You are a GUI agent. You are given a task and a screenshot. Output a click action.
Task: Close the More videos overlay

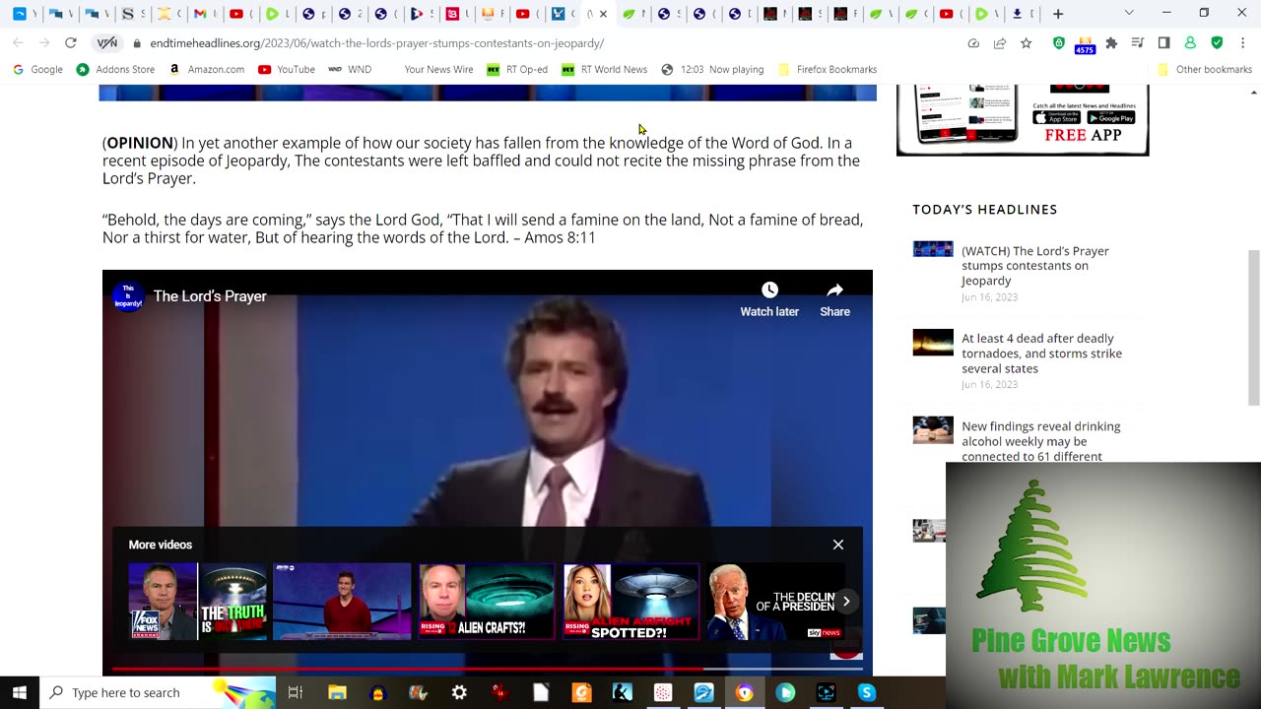[x=838, y=545]
